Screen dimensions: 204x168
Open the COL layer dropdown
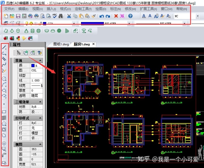(74, 24)
